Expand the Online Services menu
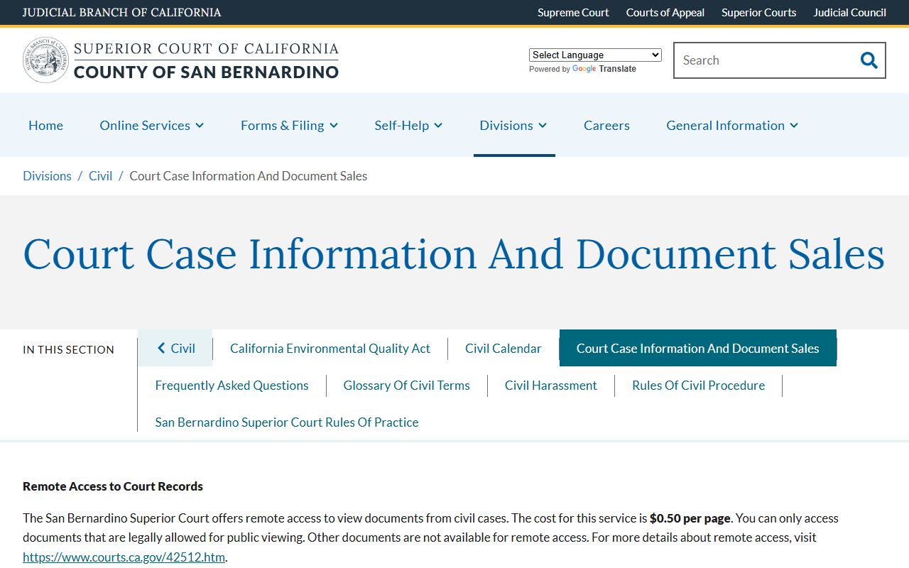Viewport: 909px width, 568px height. [x=152, y=125]
